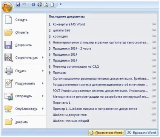
Task: Choose Сохранить как menu item
Action: click(24, 58)
